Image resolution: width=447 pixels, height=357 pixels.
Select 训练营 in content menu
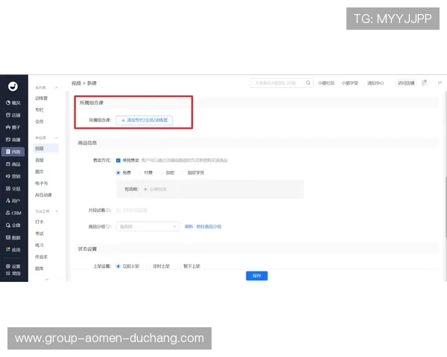[x=41, y=97]
